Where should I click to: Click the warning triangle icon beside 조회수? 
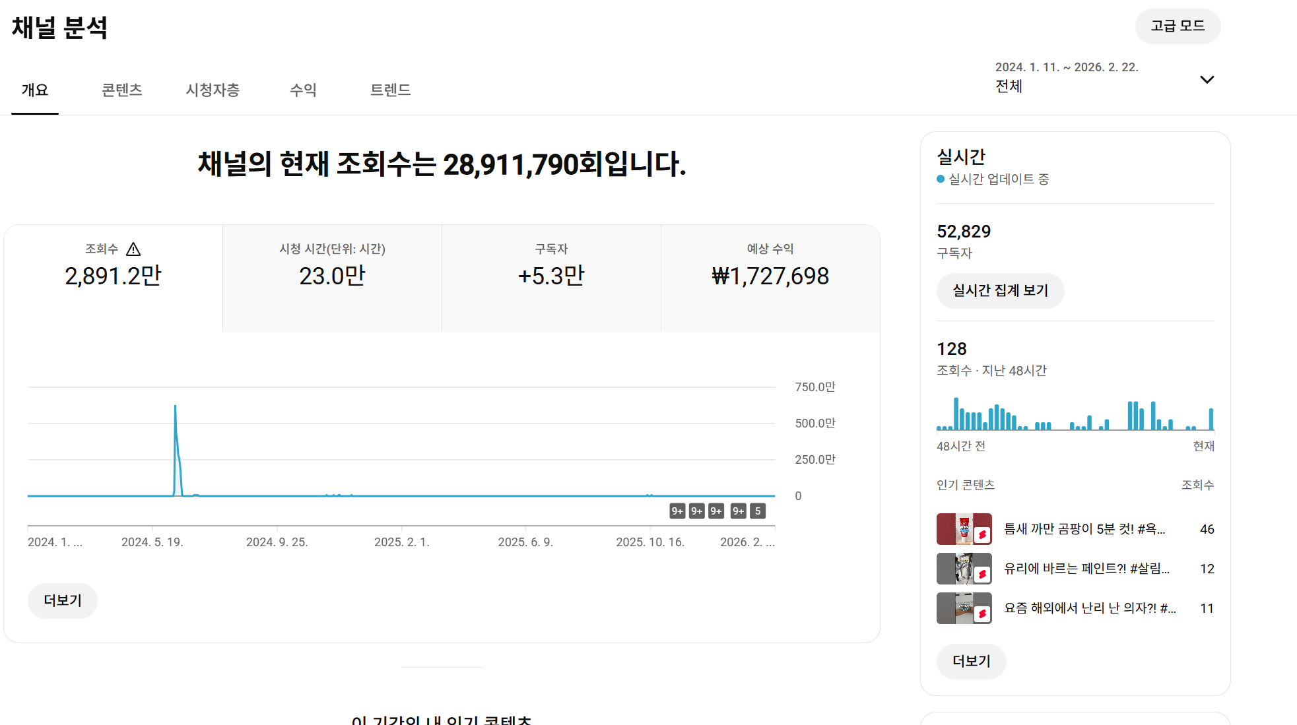(x=133, y=249)
